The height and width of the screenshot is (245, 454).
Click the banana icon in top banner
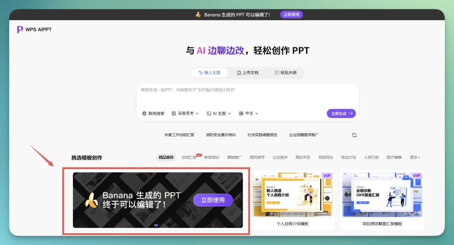coord(199,14)
